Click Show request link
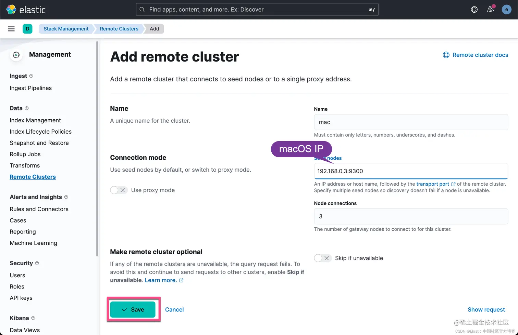 click(x=486, y=309)
